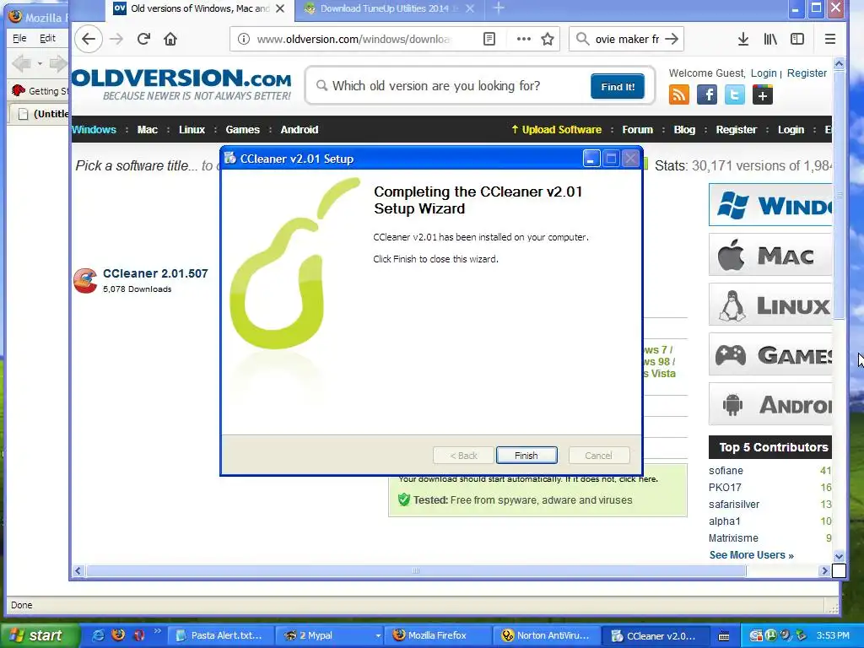Open the Windows Start button
The width and height of the screenshot is (864, 648).
click(40, 636)
